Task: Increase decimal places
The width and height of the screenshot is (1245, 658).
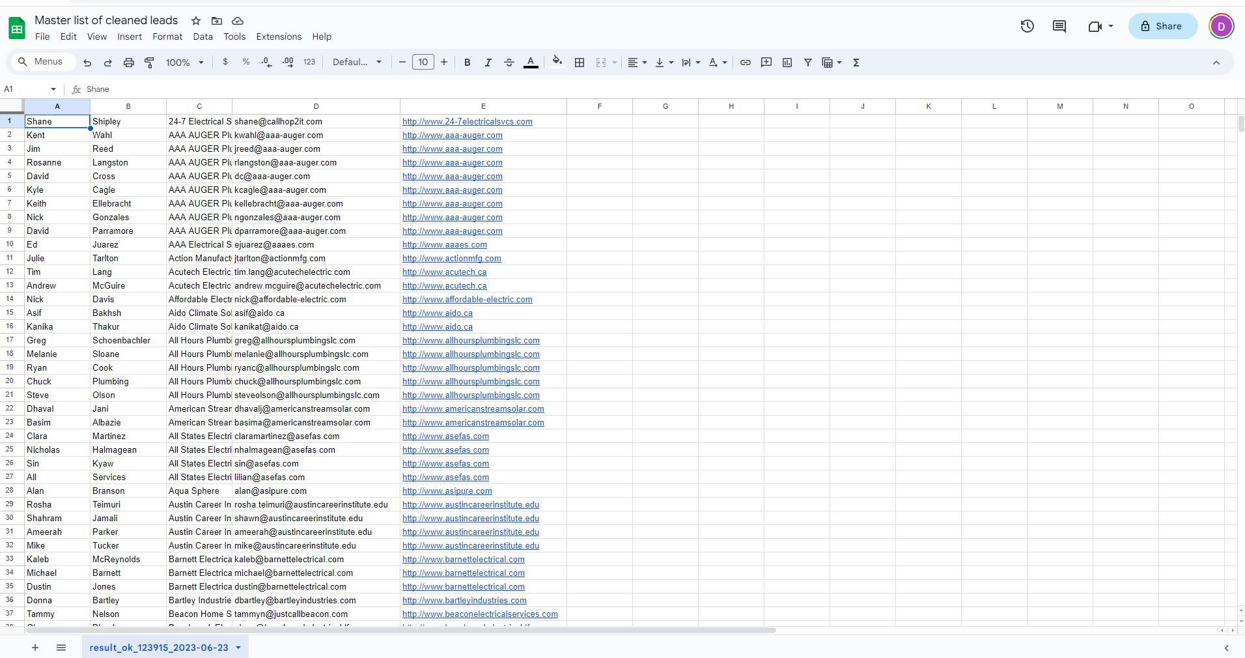Action: (288, 62)
